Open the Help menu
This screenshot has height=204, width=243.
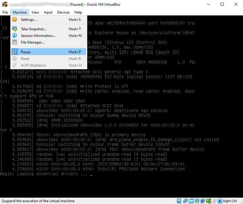tap(78, 12)
